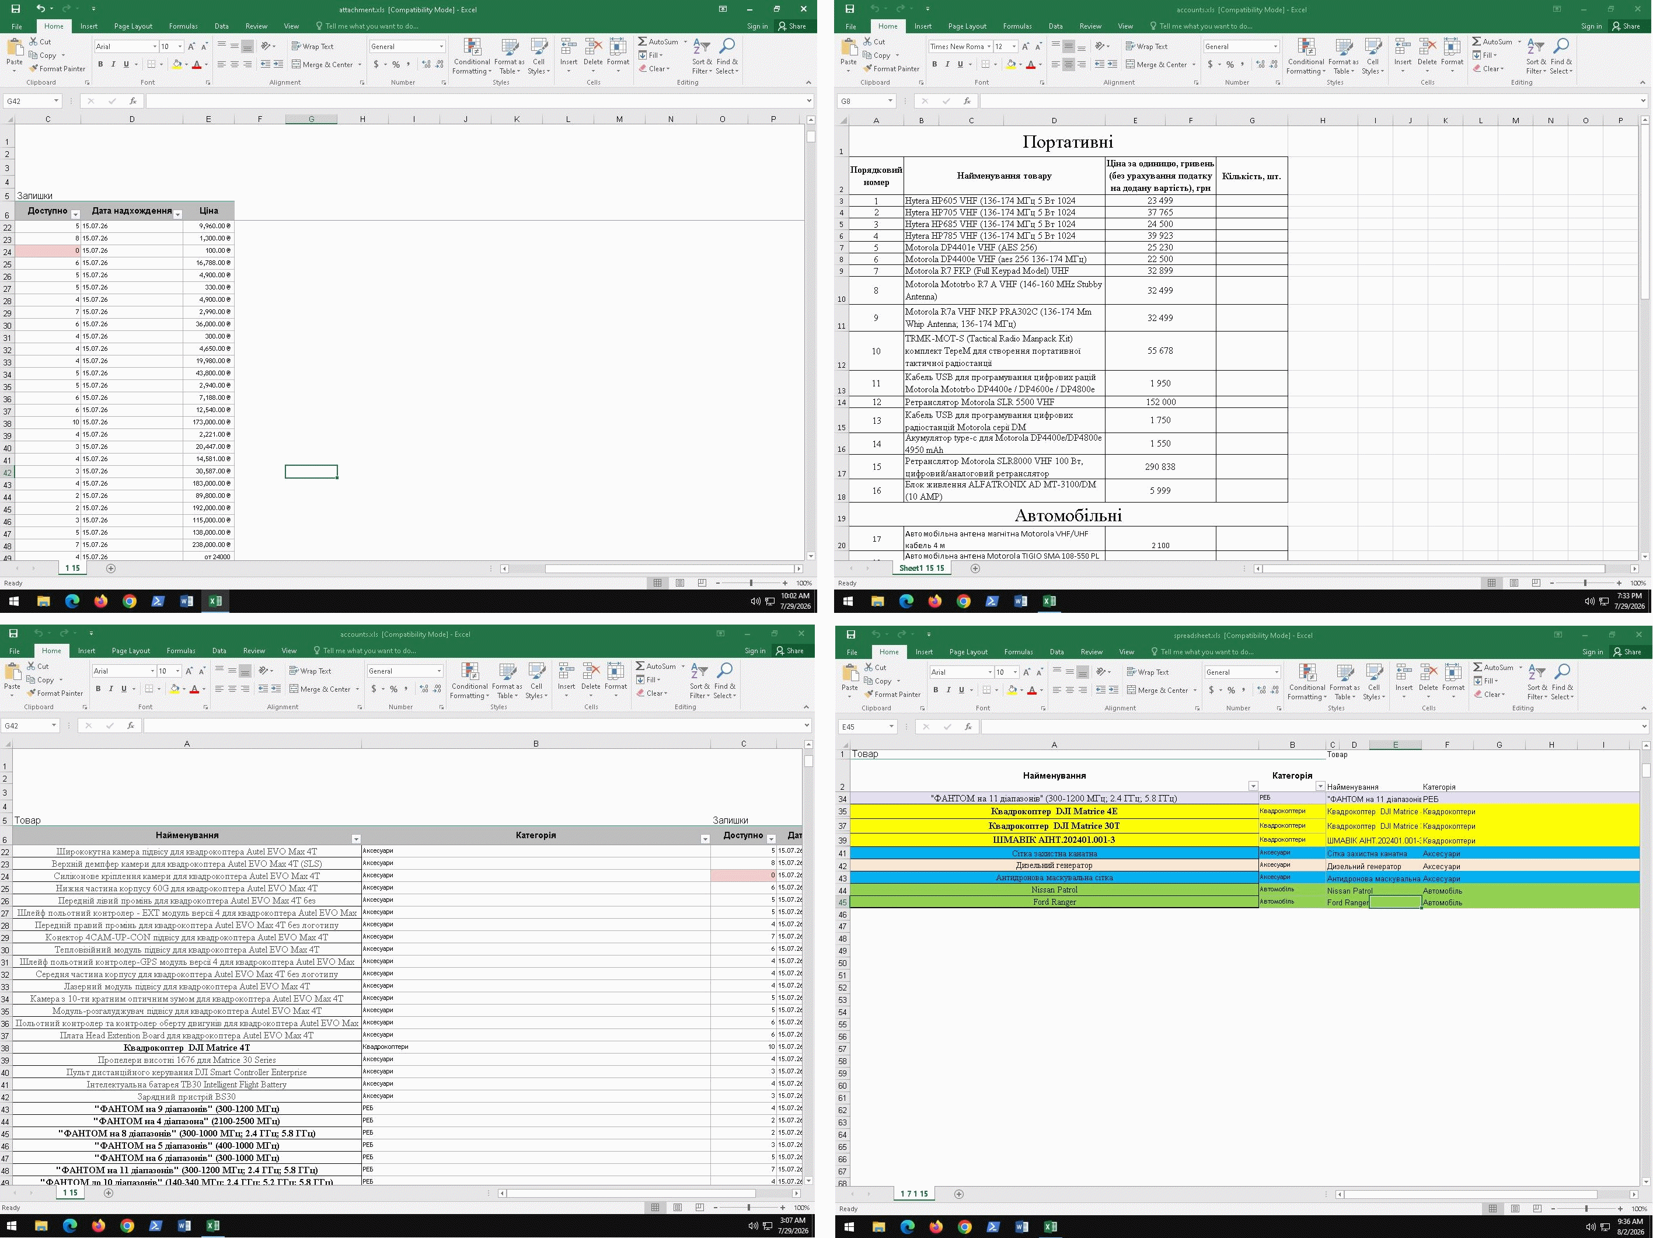Click Merge & Center in top-right accounts.xls window
Image resolution: width=1653 pixels, height=1238 pixels.
click(x=1157, y=64)
